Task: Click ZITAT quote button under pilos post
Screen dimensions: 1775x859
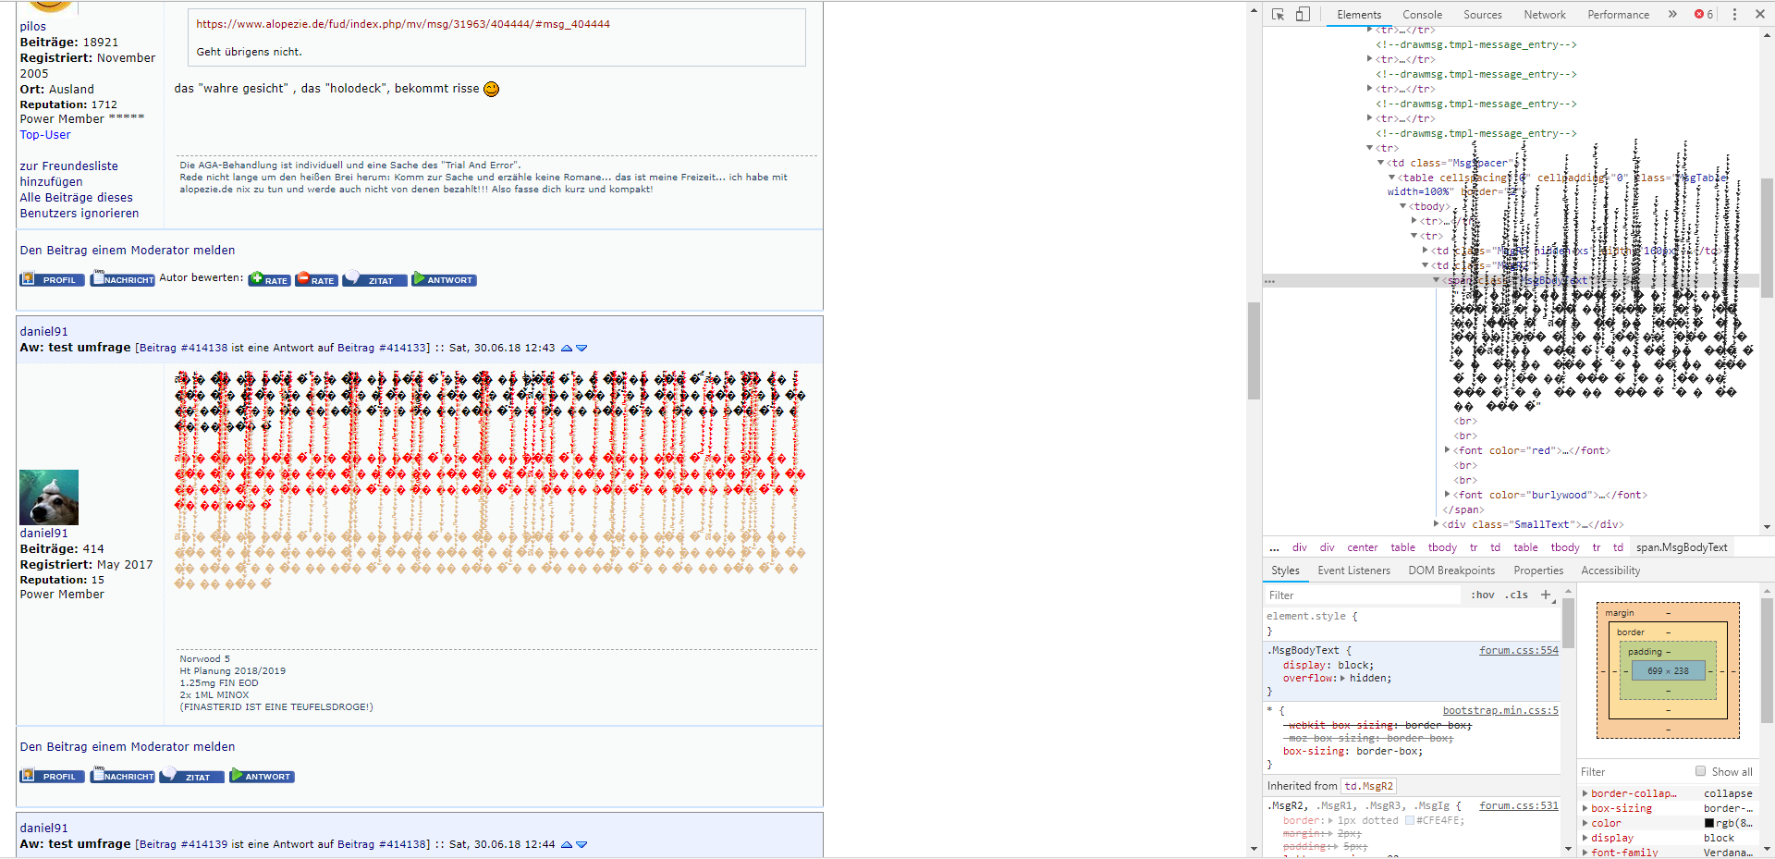Action: tap(374, 280)
